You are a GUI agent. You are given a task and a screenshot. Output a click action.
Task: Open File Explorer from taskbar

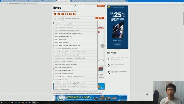[12, 103]
